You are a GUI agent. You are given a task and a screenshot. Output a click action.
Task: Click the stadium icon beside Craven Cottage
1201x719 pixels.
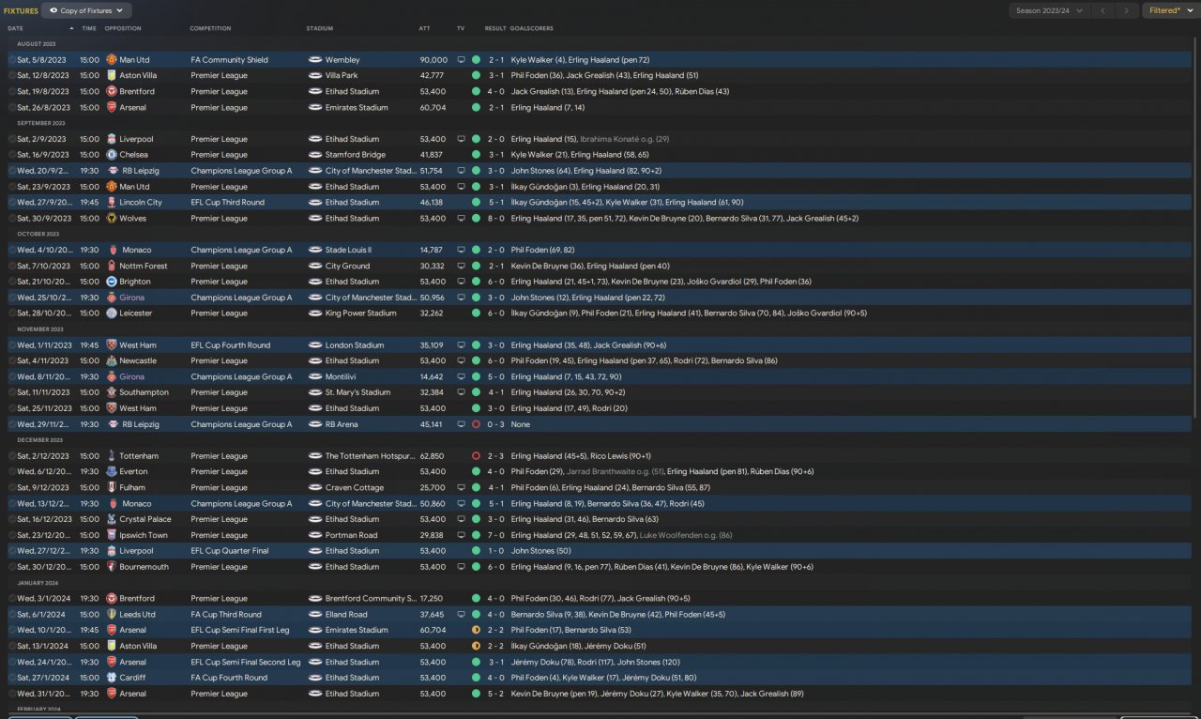coord(315,488)
